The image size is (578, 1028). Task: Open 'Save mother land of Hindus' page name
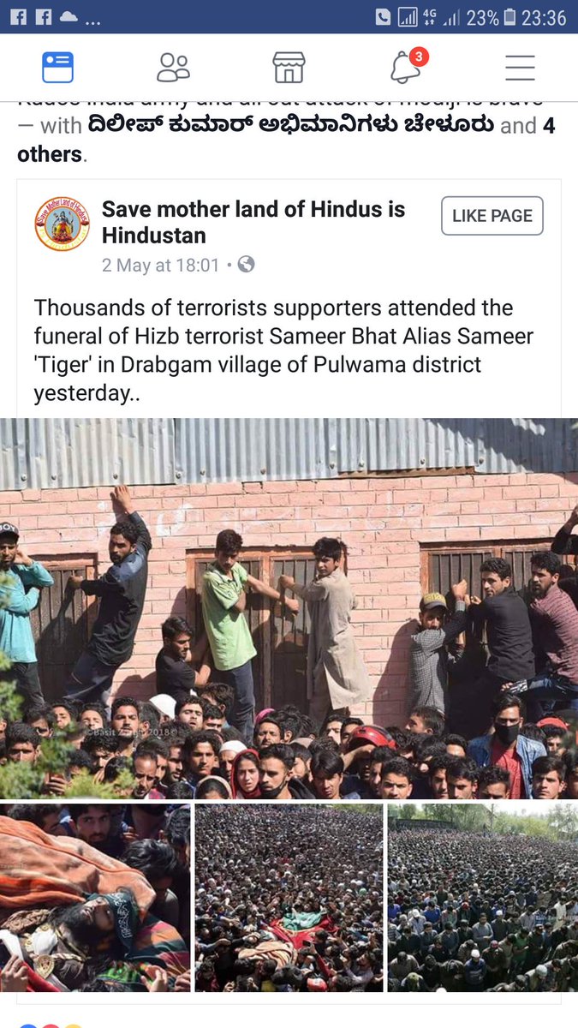click(253, 222)
